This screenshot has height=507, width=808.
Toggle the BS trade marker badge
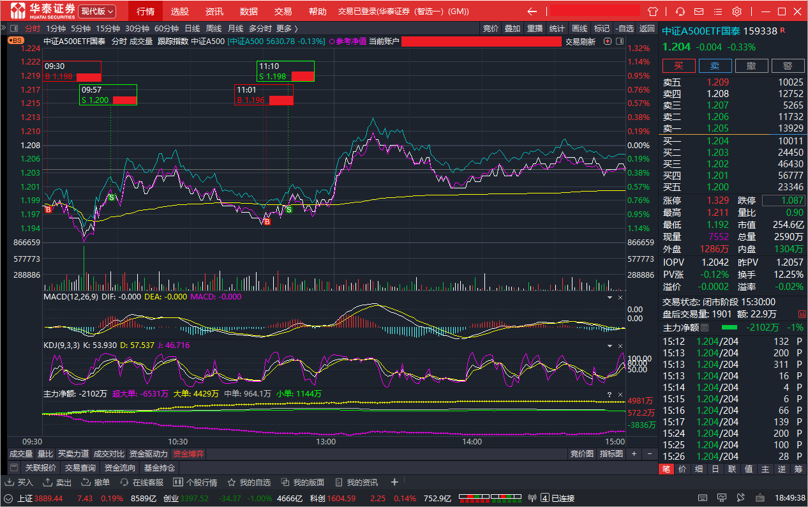coord(15,40)
